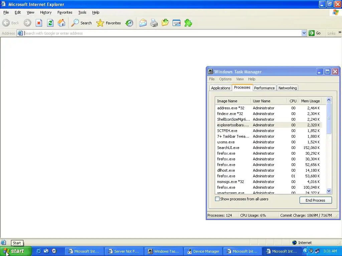Viewport: 342px width, 256px height.
Task: Click the address bar input field
Action: (162, 33)
